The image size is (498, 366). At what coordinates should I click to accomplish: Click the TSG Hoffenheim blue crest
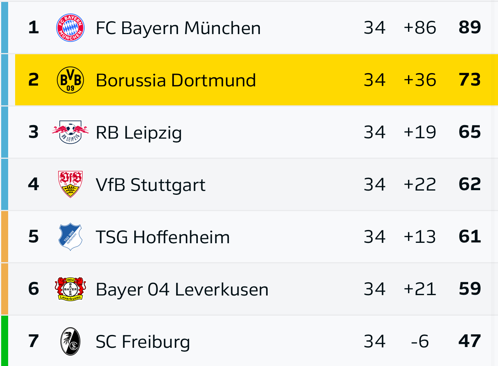point(70,237)
